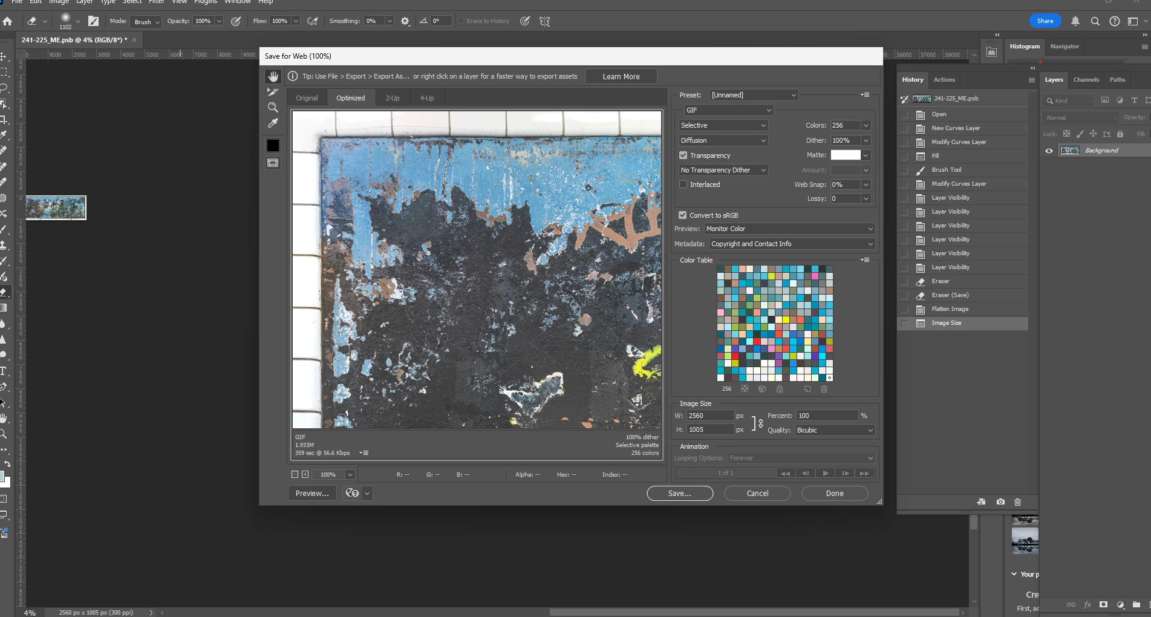Play the animation preview
The image size is (1151, 617).
coord(826,473)
